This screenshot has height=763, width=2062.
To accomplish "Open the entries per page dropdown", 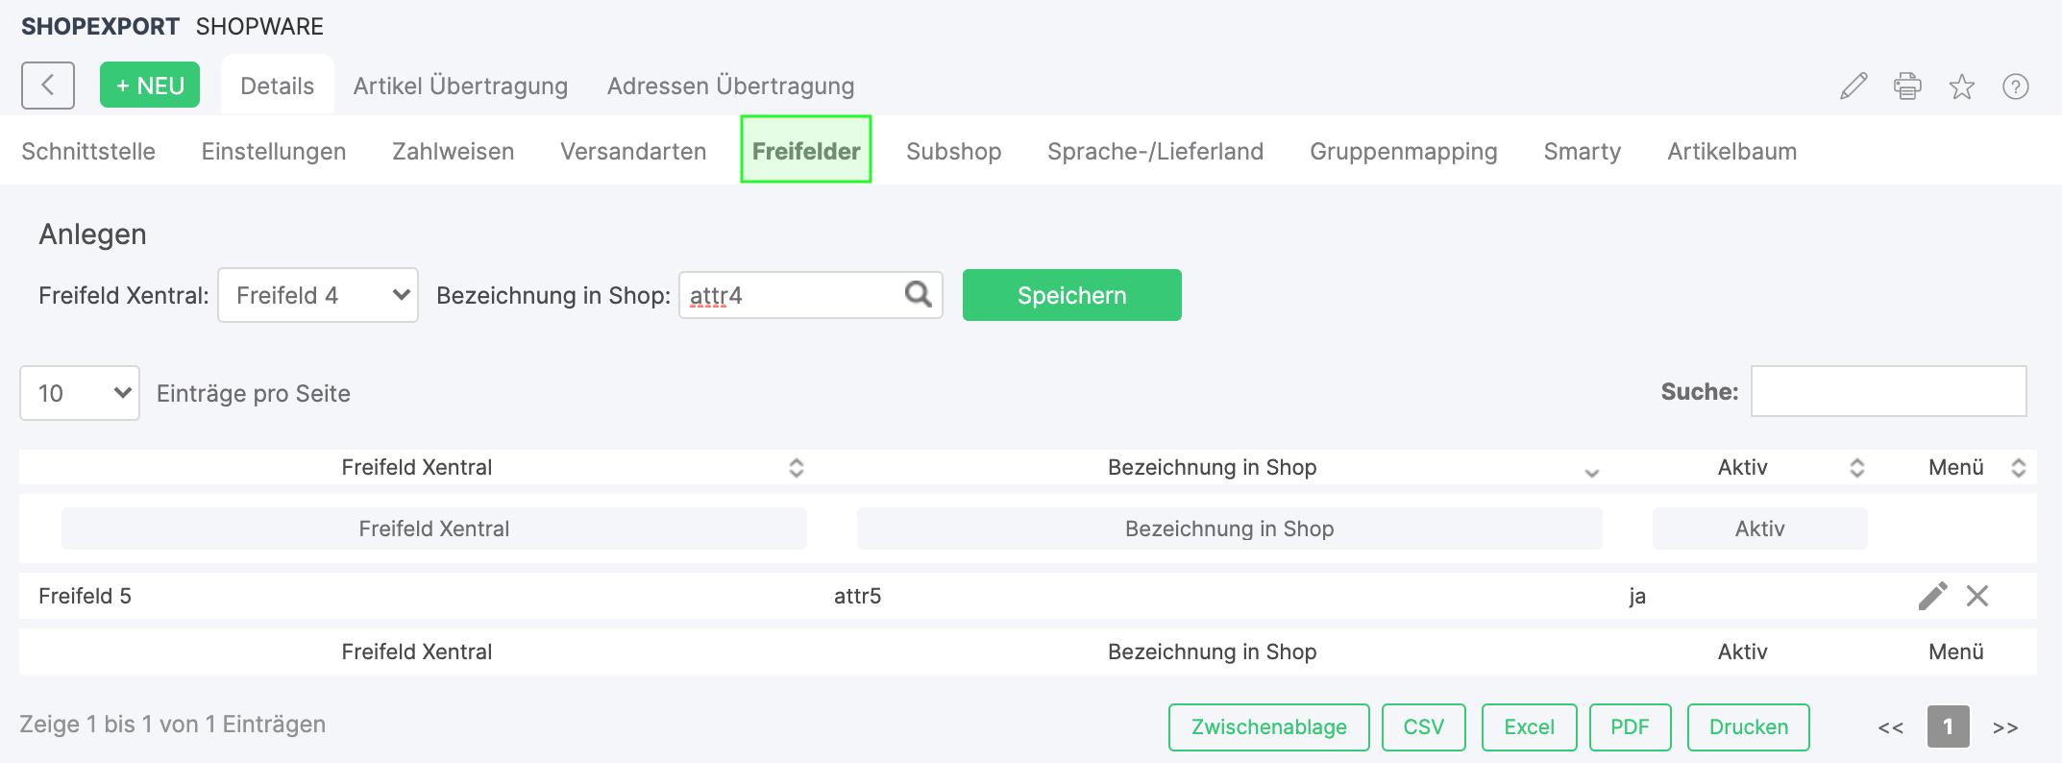I will 80,393.
